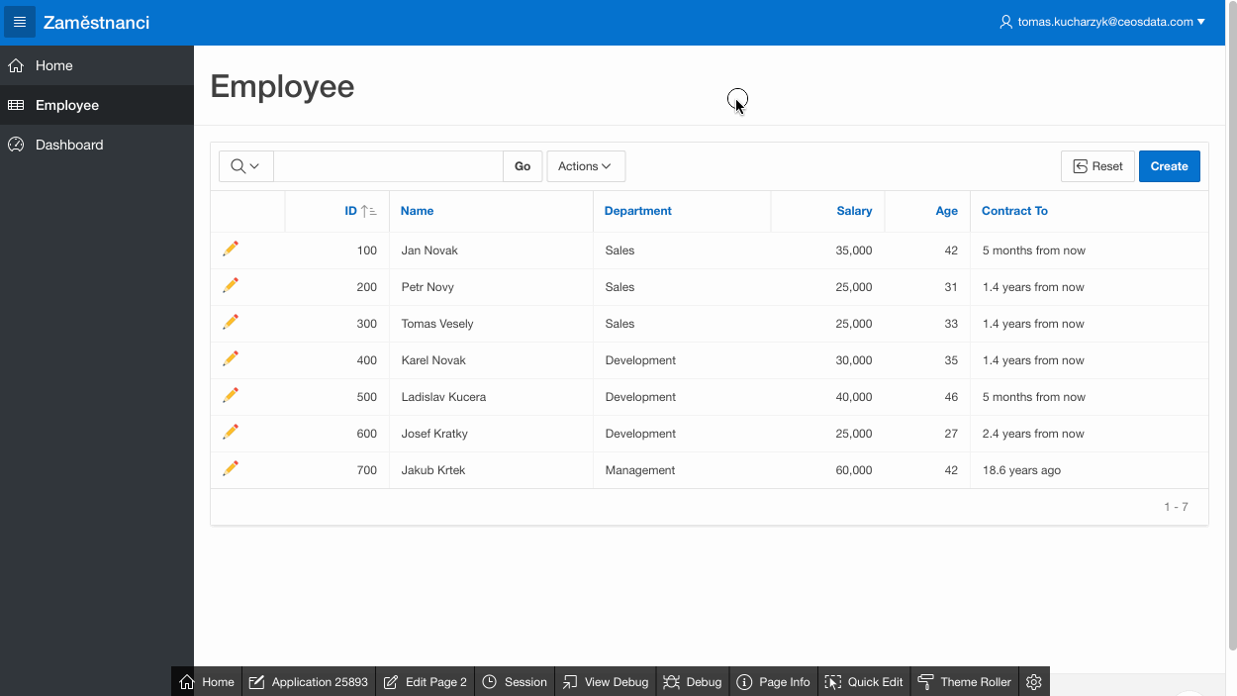The height and width of the screenshot is (696, 1237).
Task: Open developer toolbar settings gear
Action: point(1034,682)
